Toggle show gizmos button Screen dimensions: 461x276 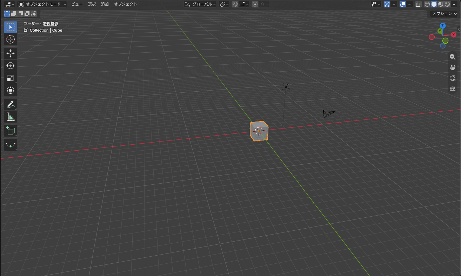click(387, 4)
